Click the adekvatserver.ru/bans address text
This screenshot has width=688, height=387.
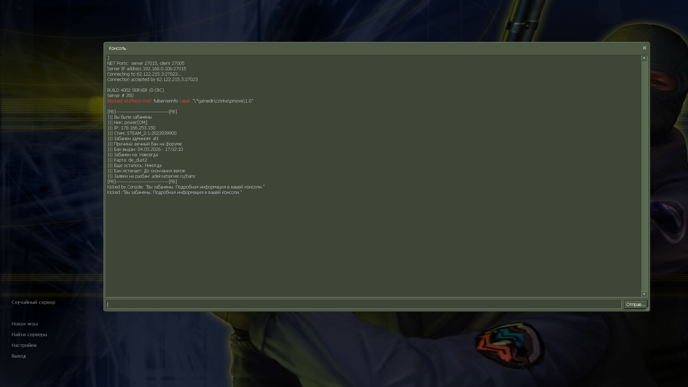173,176
